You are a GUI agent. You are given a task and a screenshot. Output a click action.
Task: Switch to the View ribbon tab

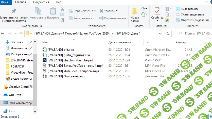[x=59, y=2]
